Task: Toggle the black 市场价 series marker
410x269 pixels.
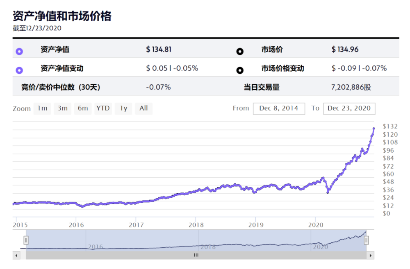Action: click(240, 52)
